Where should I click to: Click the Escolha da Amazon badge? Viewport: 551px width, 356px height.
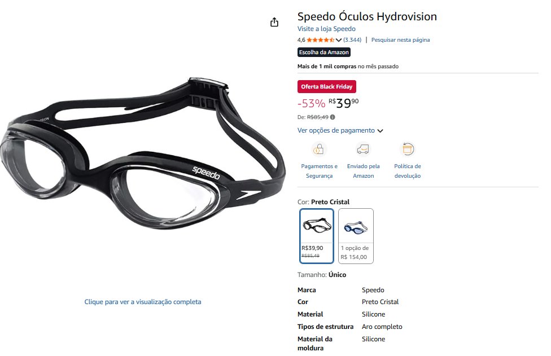tap(323, 52)
